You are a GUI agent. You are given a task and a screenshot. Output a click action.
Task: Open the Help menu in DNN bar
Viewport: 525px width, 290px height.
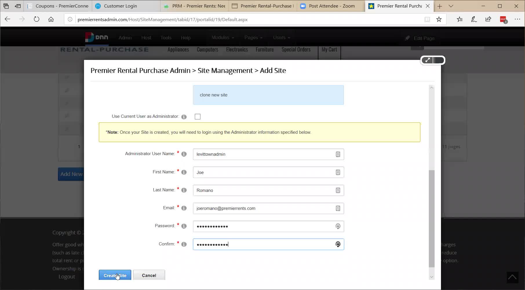coord(186,38)
